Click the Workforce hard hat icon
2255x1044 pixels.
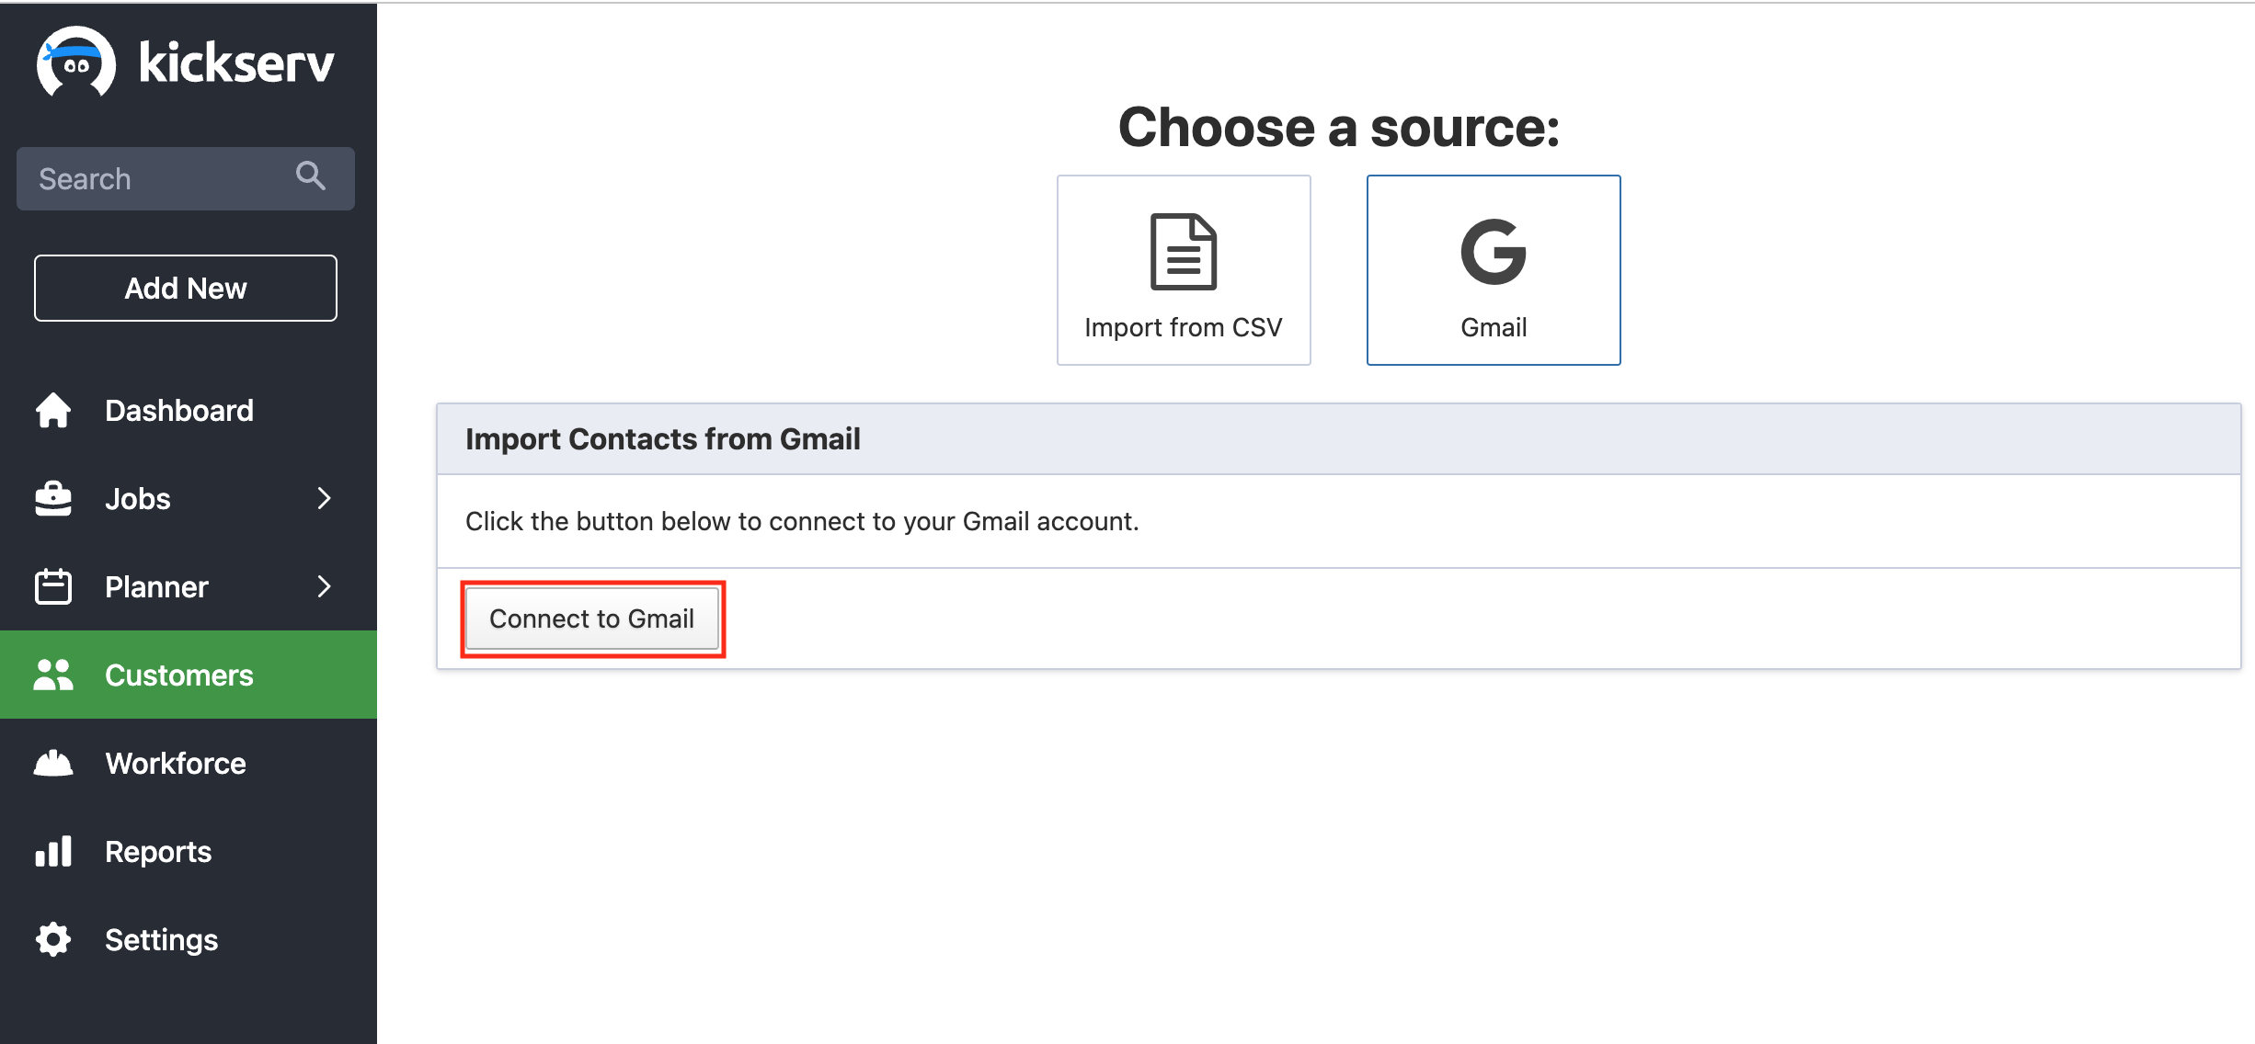pyautogui.click(x=53, y=763)
